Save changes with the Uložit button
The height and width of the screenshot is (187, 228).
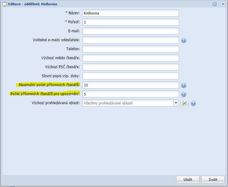click(188, 180)
